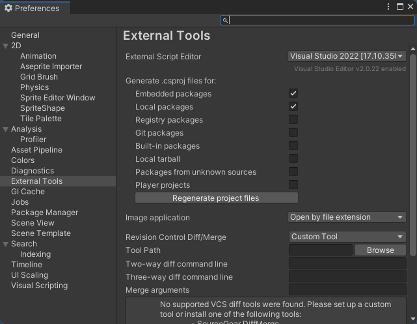
Task: Click the External Tools heading
Action: pyautogui.click(x=167, y=35)
